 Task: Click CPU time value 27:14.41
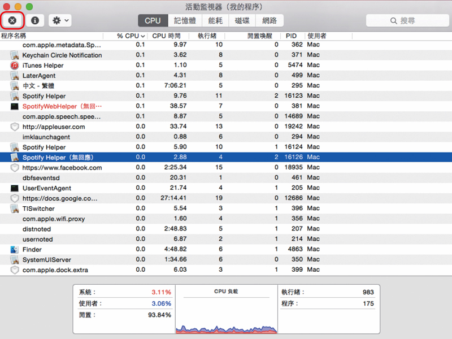pyautogui.click(x=173, y=198)
